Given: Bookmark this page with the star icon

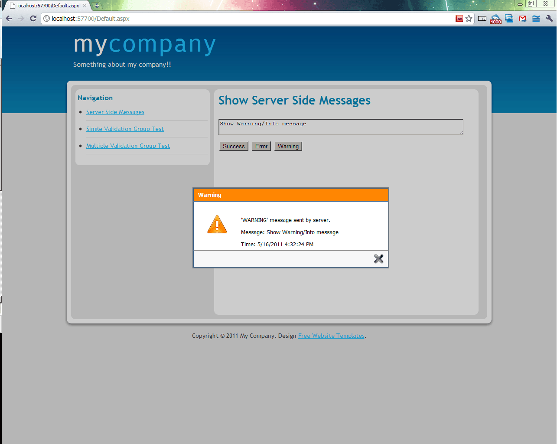Looking at the screenshot, I should click(469, 18).
